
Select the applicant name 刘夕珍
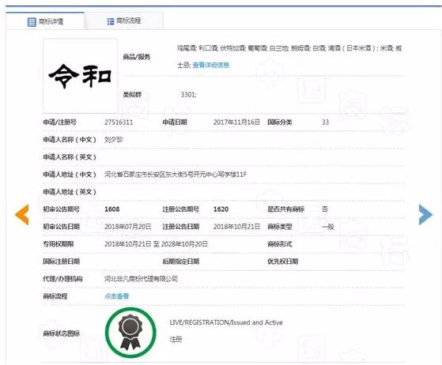(x=114, y=140)
